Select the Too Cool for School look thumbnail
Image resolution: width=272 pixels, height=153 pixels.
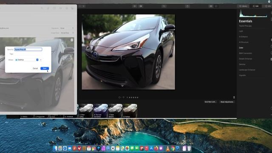pos(101,110)
